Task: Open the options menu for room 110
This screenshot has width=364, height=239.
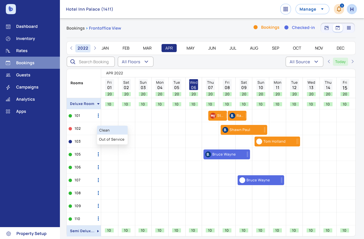Action: tap(98, 219)
